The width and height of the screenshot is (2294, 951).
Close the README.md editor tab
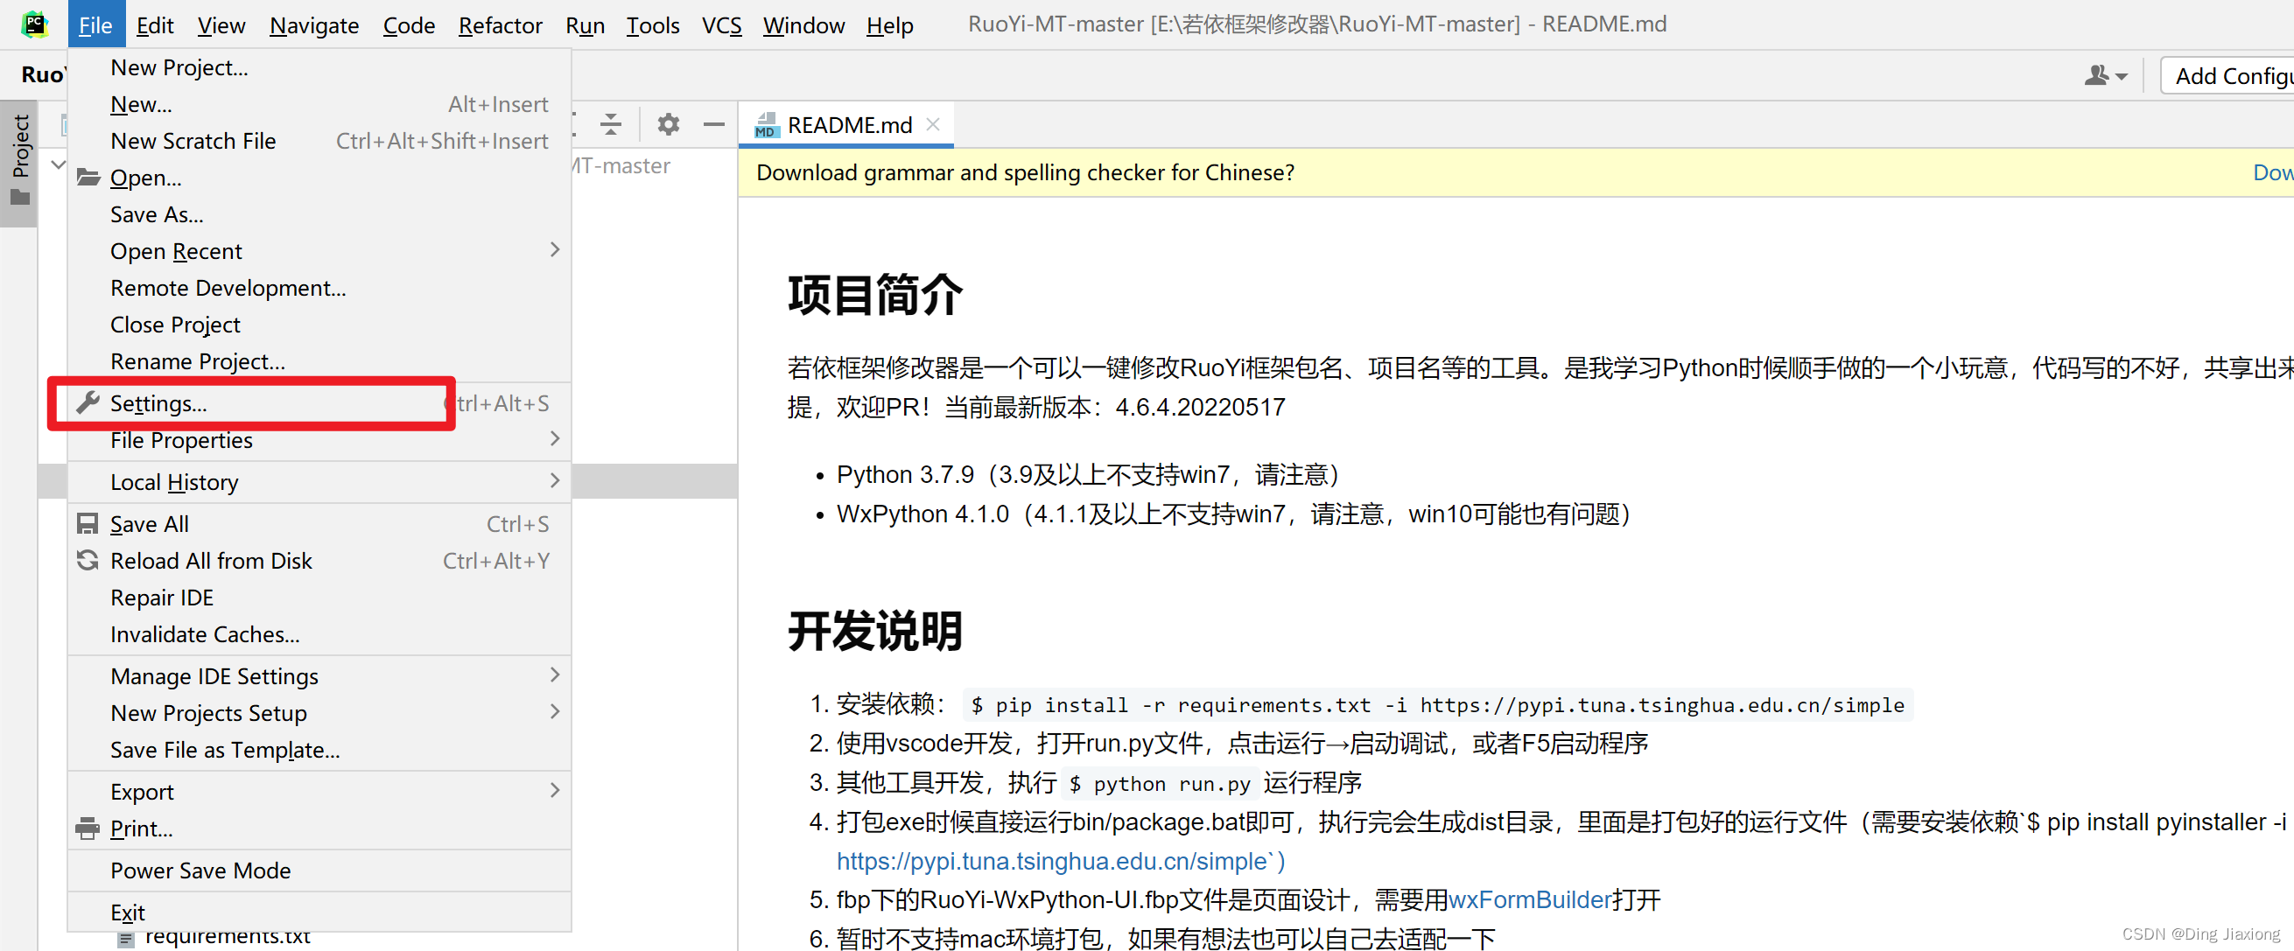(933, 123)
